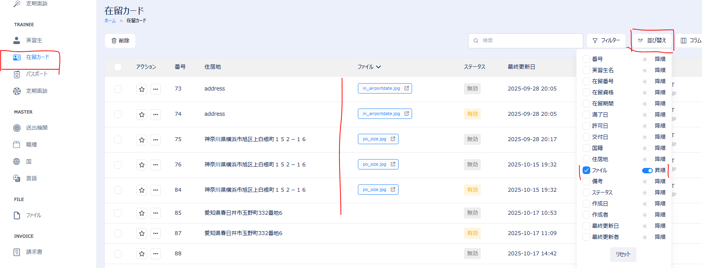Click the 送出機関 sidebar icon
The height and width of the screenshot is (268, 702).
click(17, 128)
